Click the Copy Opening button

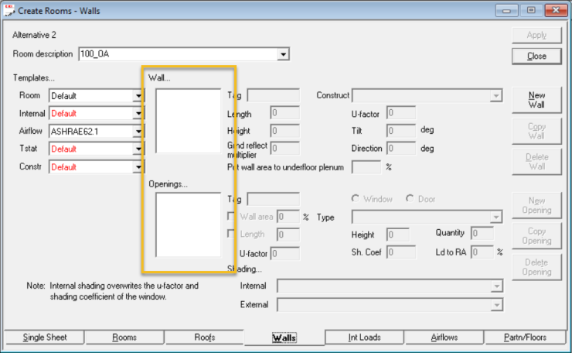click(536, 236)
